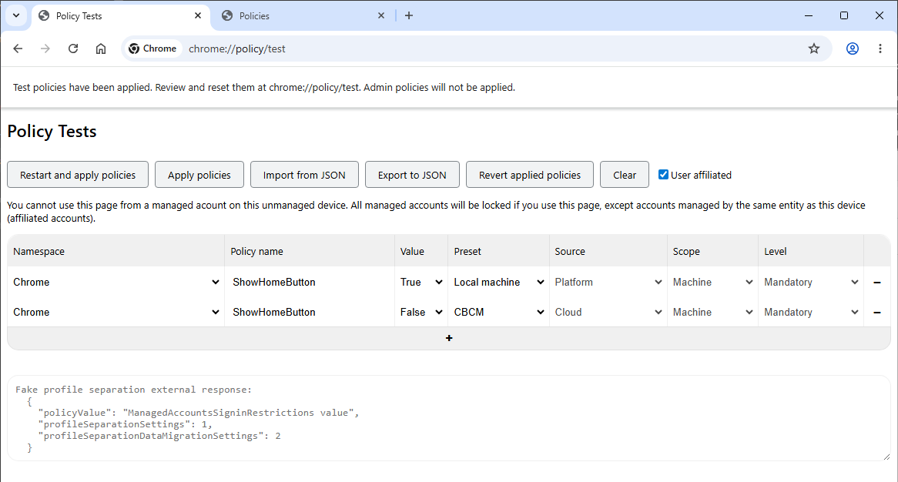Open the Value dropdown showing True
The width and height of the screenshot is (898, 482).
pos(421,283)
